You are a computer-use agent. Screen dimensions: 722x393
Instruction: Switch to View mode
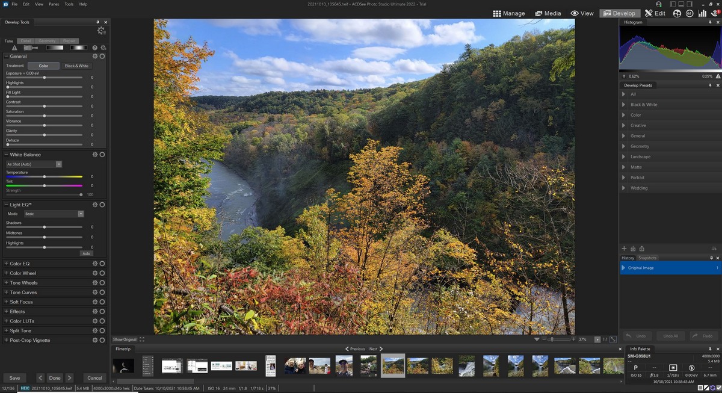582,13
